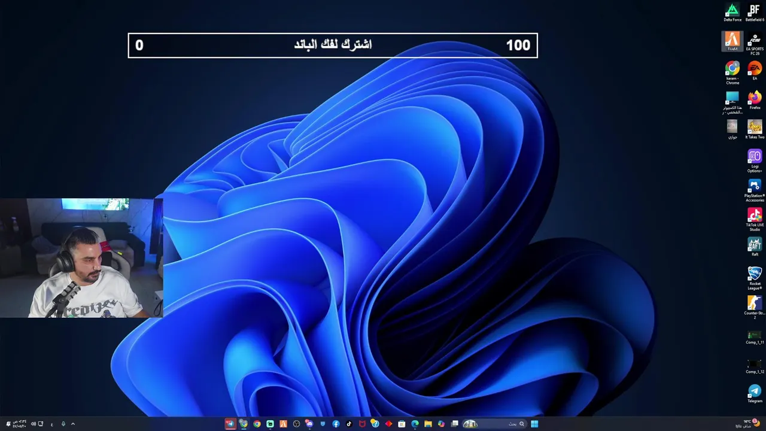
Task: Open TikTok taskbar icon
Action: pyautogui.click(x=349, y=424)
